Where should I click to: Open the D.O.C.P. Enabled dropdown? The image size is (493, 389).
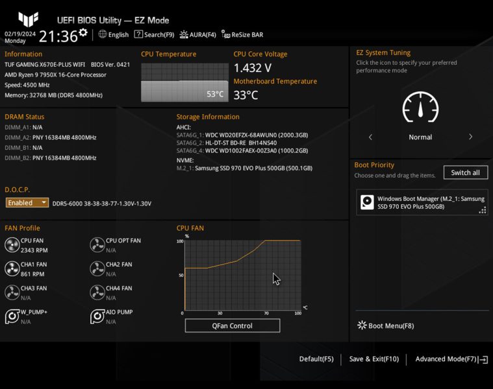27,203
